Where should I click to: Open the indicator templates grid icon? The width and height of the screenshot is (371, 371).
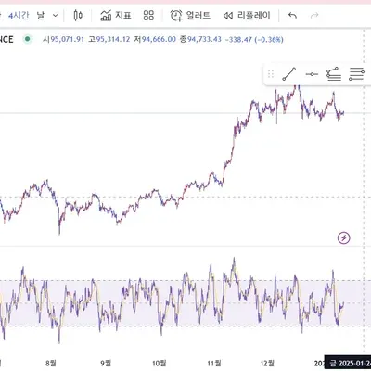point(148,16)
